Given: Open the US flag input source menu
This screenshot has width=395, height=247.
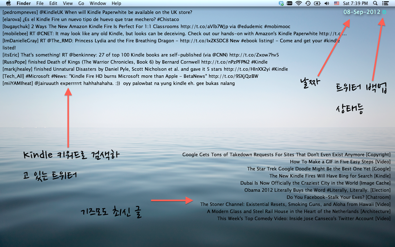Looking at the screenshot, I should click(337, 3).
